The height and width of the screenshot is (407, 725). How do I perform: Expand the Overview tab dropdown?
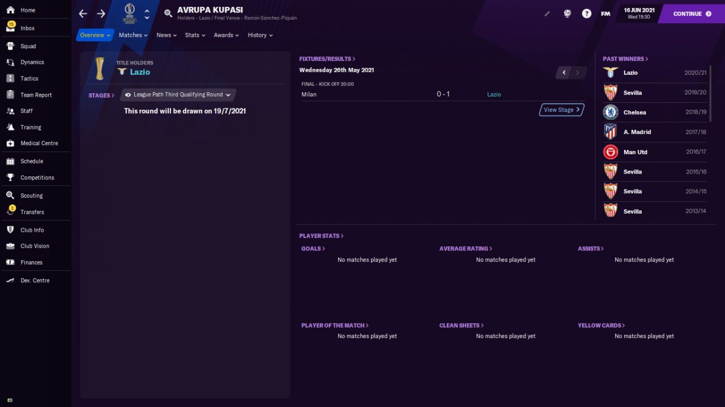pyautogui.click(x=95, y=35)
